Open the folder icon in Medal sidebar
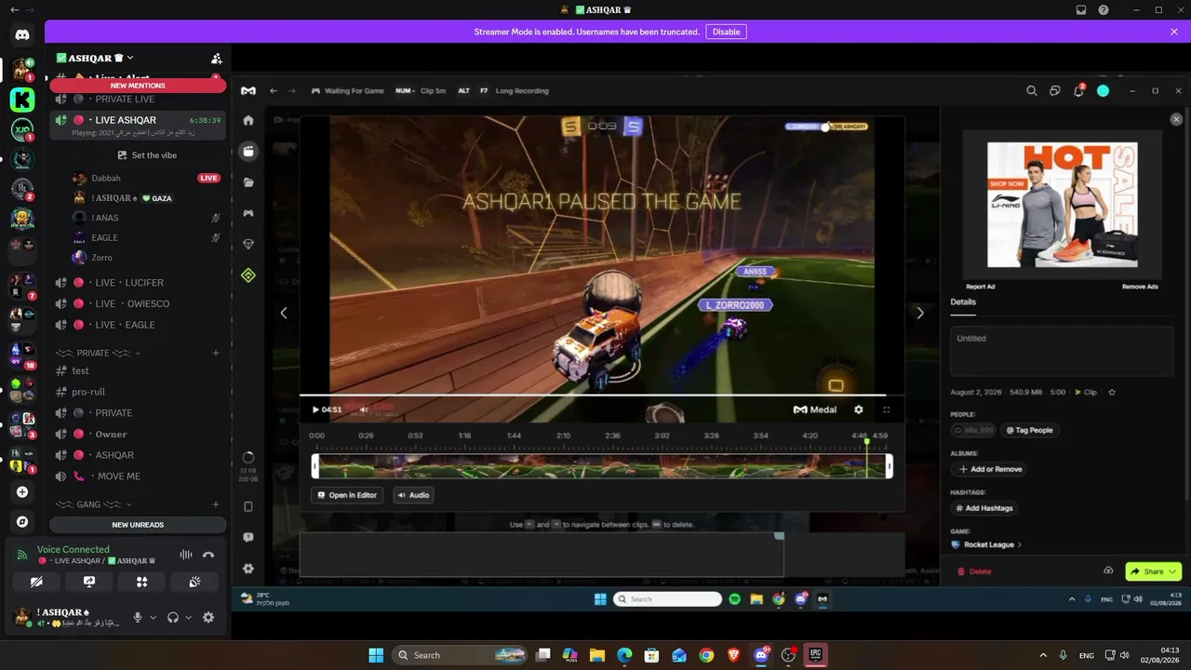 [x=248, y=182]
